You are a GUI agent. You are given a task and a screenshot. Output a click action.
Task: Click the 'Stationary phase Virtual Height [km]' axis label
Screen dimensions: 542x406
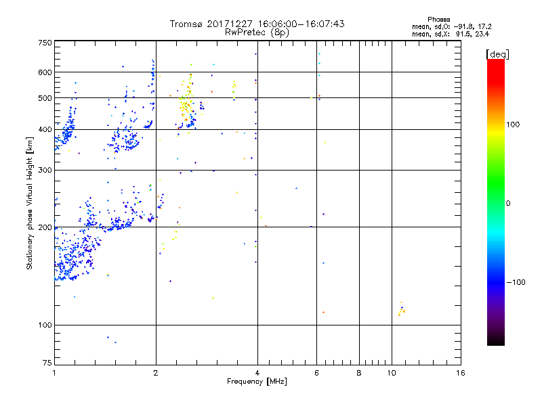pyautogui.click(x=29, y=203)
